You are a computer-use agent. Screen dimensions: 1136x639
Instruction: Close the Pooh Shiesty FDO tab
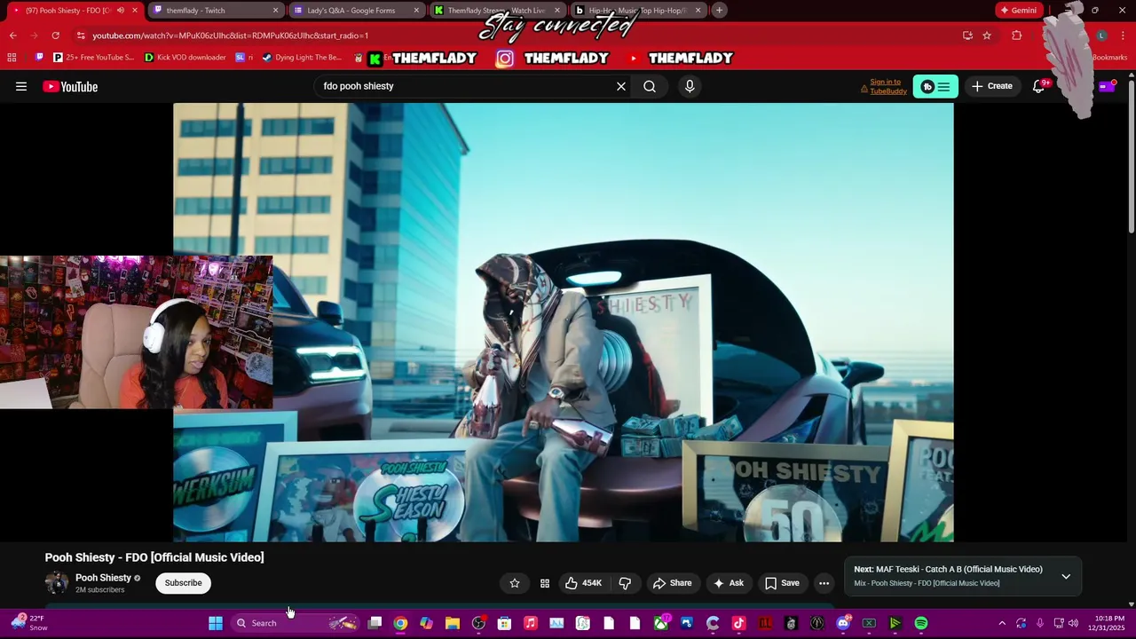point(135,11)
